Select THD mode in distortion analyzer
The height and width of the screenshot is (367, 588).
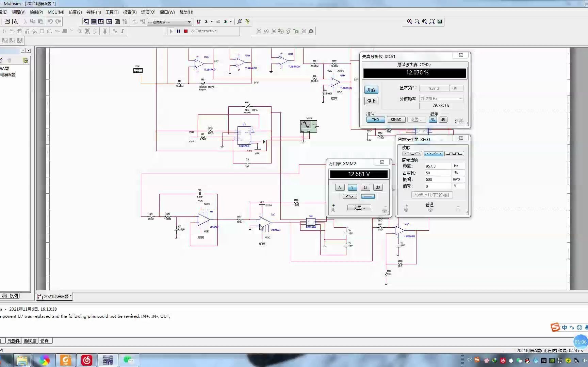point(376,120)
